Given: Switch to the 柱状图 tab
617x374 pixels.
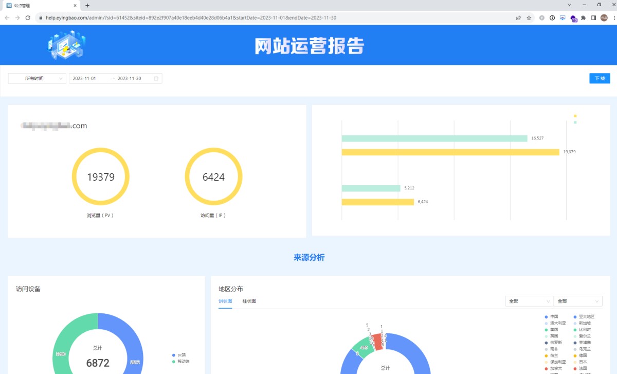Looking at the screenshot, I should point(249,301).
